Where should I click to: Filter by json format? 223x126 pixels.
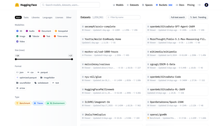[20, 73]
